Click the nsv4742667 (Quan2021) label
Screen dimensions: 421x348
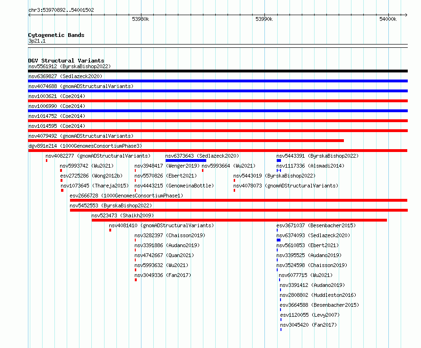tap(164, 255)
